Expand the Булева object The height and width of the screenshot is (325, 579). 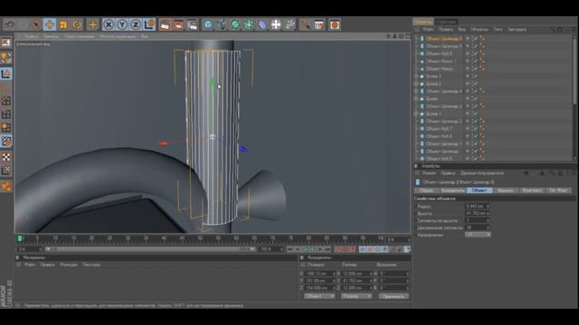pos(416,98)
